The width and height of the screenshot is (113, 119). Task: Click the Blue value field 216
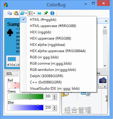pyautogui.click(x=49, y=108)
